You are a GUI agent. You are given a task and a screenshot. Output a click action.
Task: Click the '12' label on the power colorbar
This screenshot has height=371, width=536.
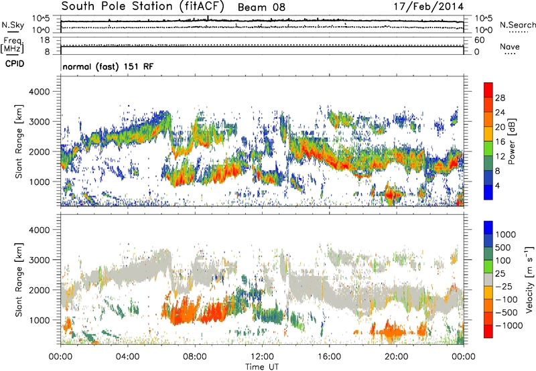[500, 157]
